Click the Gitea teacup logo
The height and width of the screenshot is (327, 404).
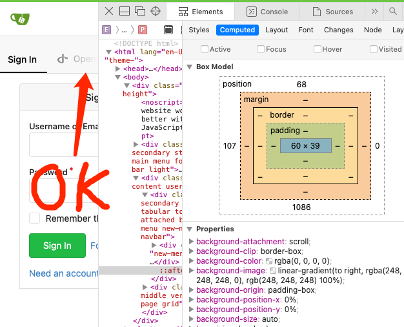[x=20, y=19]
